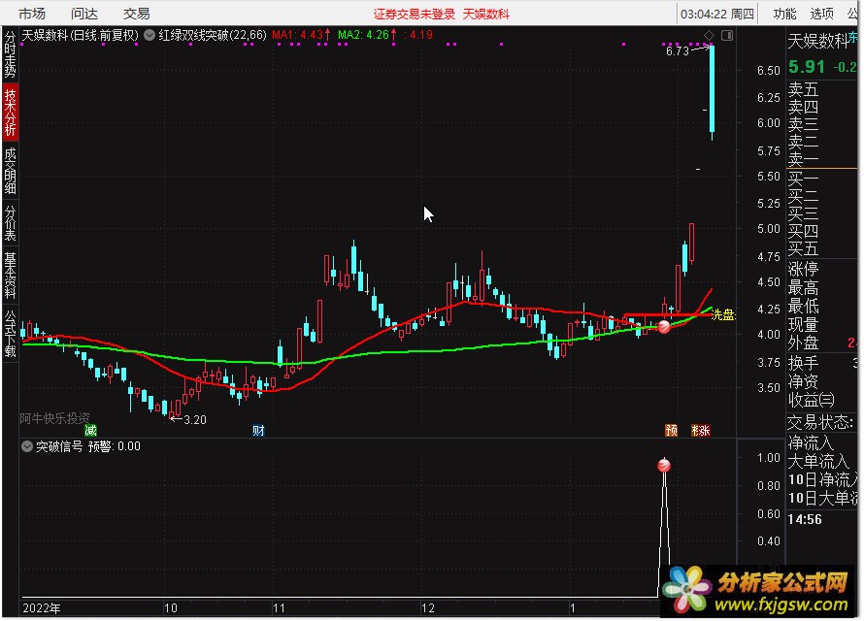Open the 问达 menu
This screenshot has height=621, width=864.
(84, 14)
